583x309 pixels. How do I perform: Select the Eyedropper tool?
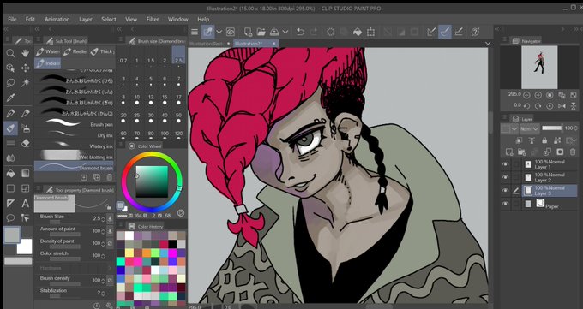tap(10, 98)
